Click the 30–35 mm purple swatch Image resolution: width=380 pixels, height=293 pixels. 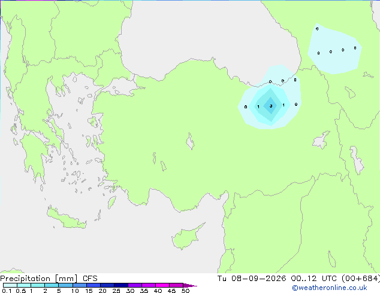pos(134,285)
